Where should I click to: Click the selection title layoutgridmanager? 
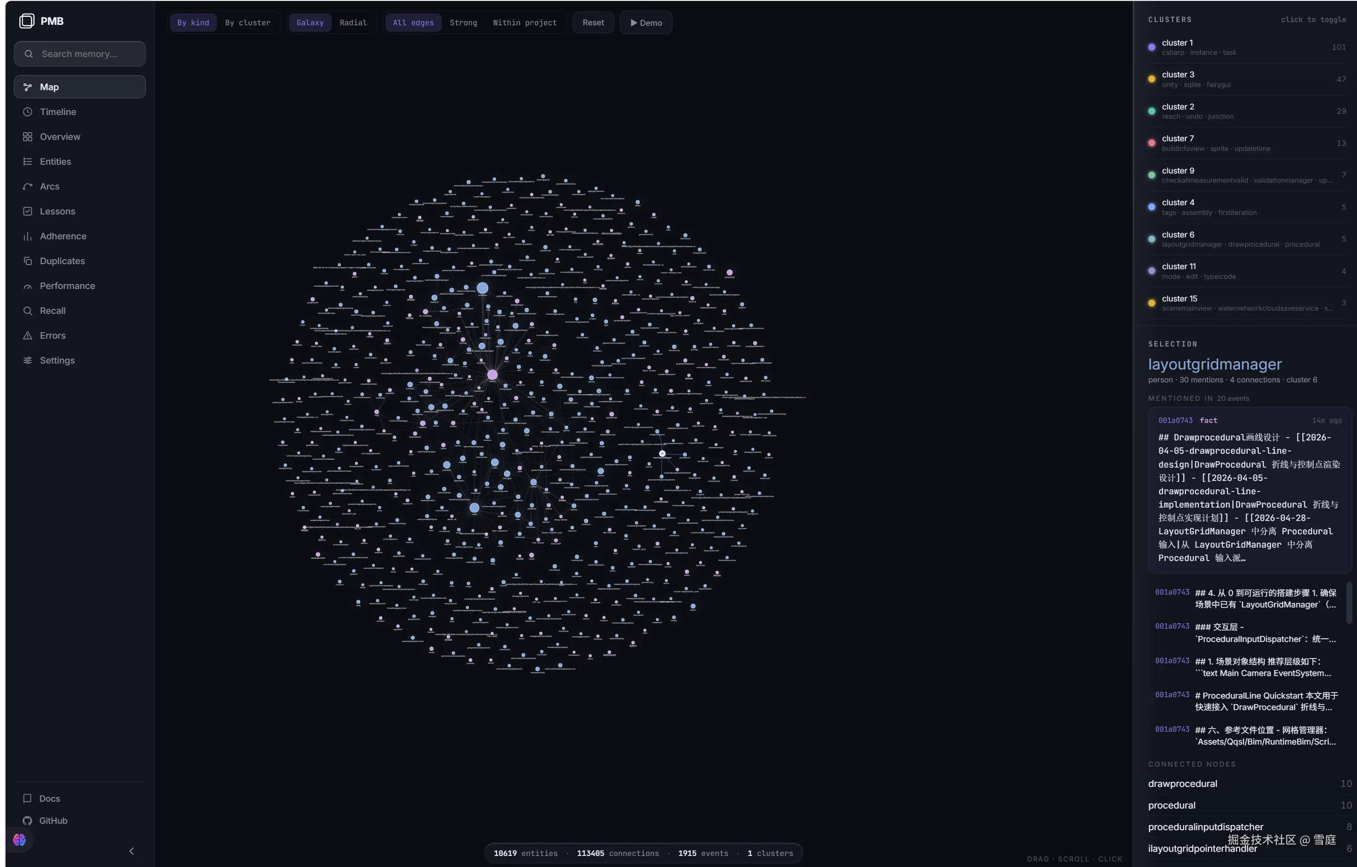(x=1215, y=364)
